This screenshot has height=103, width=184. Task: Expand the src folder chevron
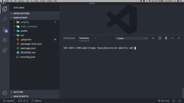14,35
